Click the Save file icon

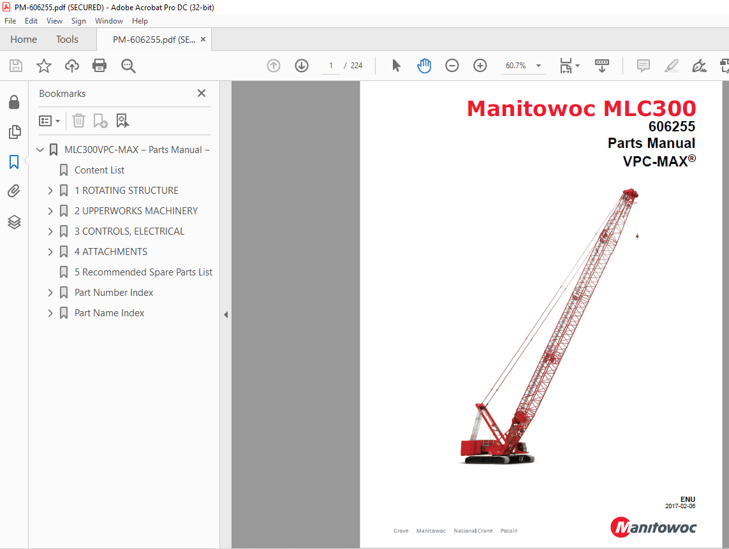tap(16, 66)
